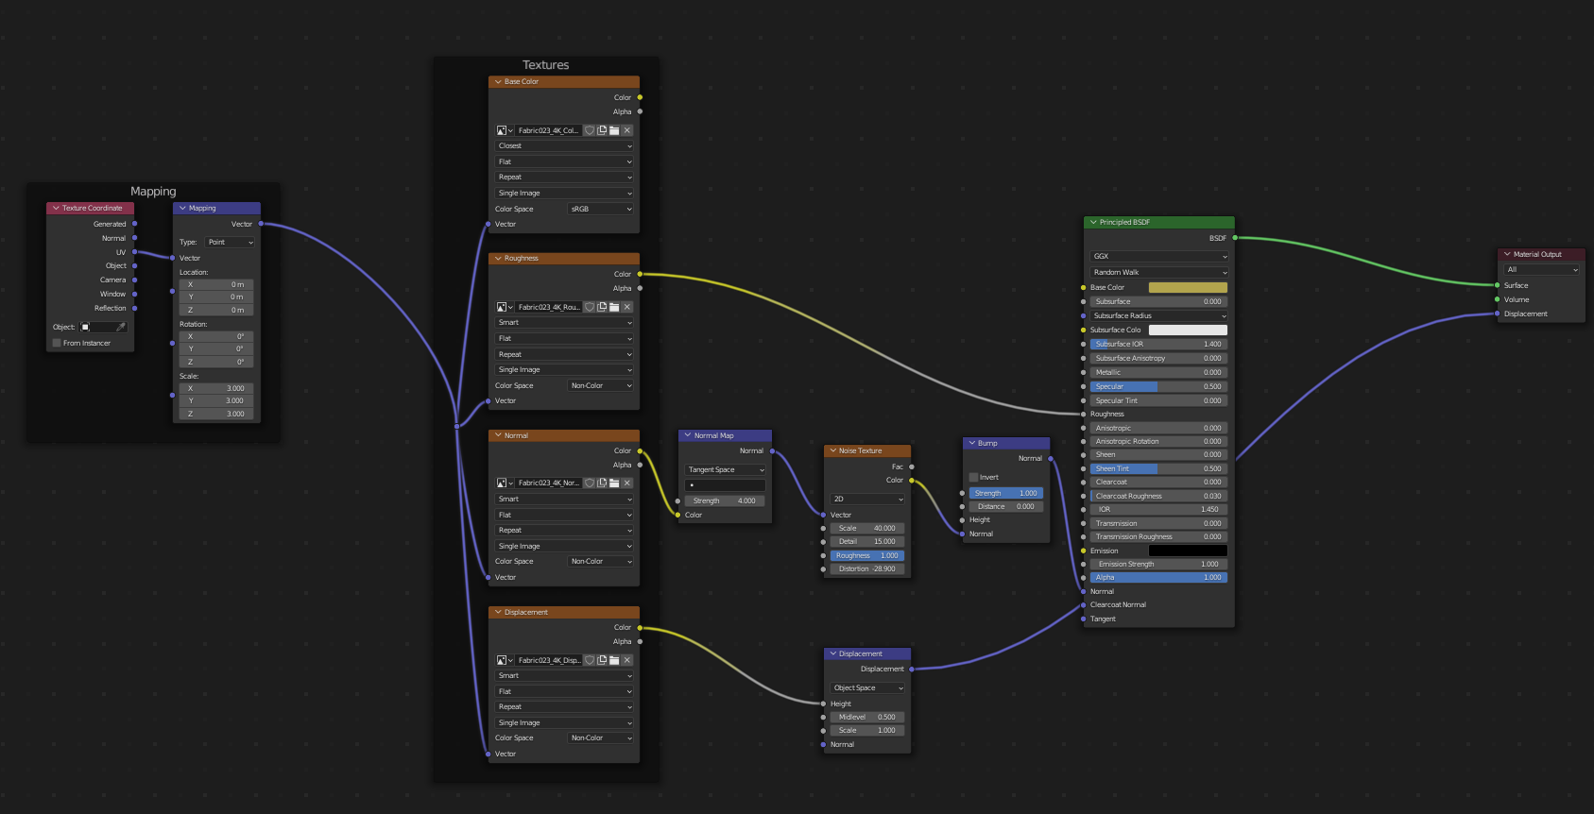Click BSDF output socket on Principled BSDF
Image resolution: width=1594 pixels, height=814 pixels.
[1235, 238]
